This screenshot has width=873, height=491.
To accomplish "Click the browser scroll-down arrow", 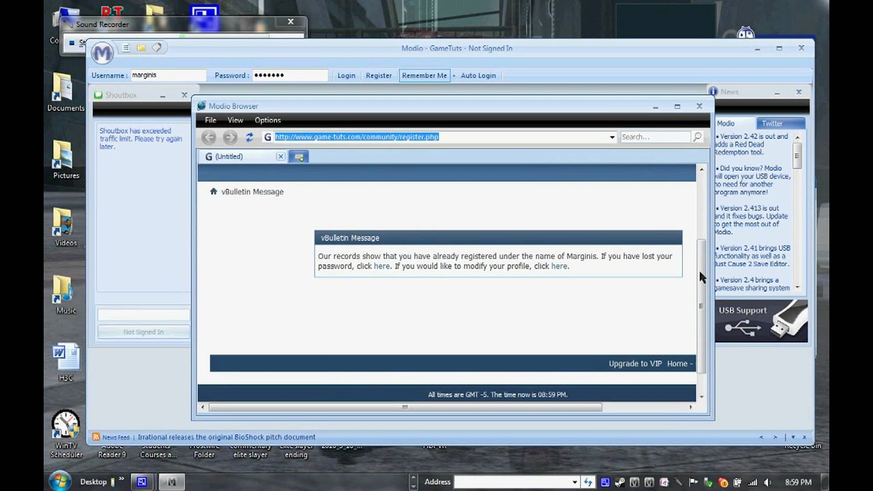I will click(x=700, y=396).
